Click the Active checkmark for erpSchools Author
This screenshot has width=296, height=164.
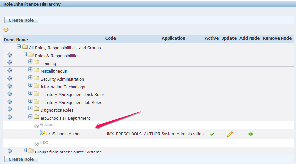[x=212, y=134]
